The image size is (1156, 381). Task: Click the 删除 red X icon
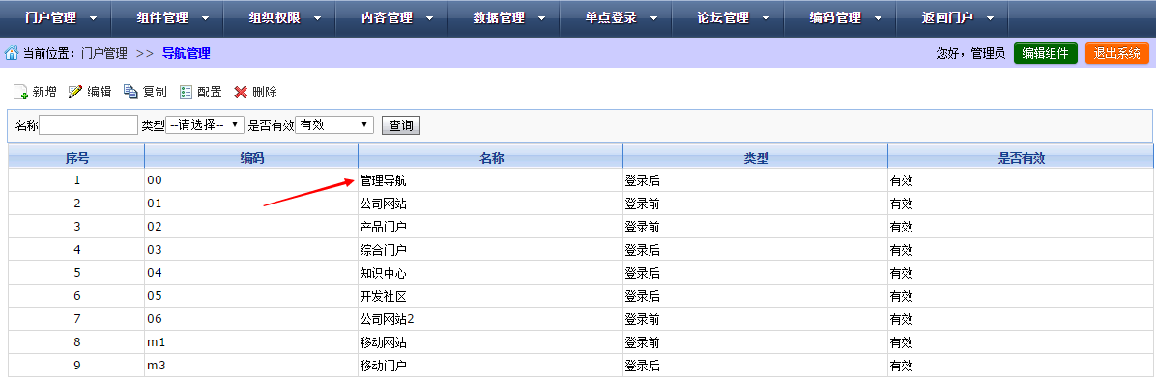pos(241,92)
